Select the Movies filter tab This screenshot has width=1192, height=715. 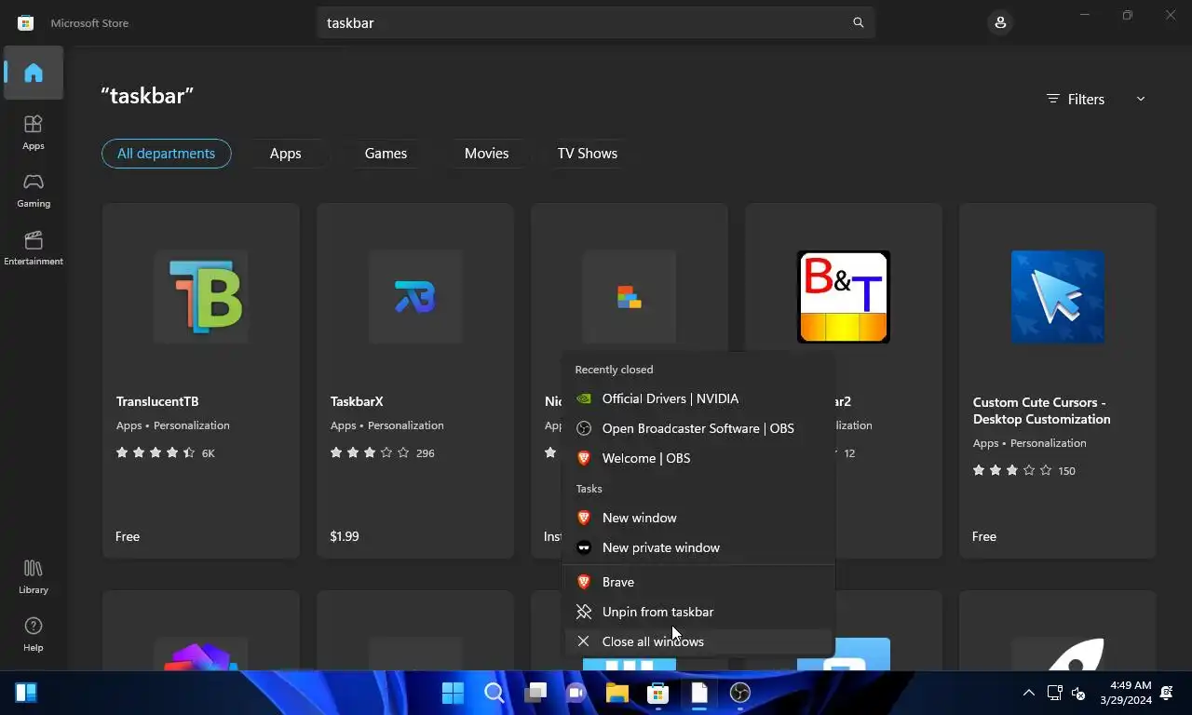click(x=486, y=154)
